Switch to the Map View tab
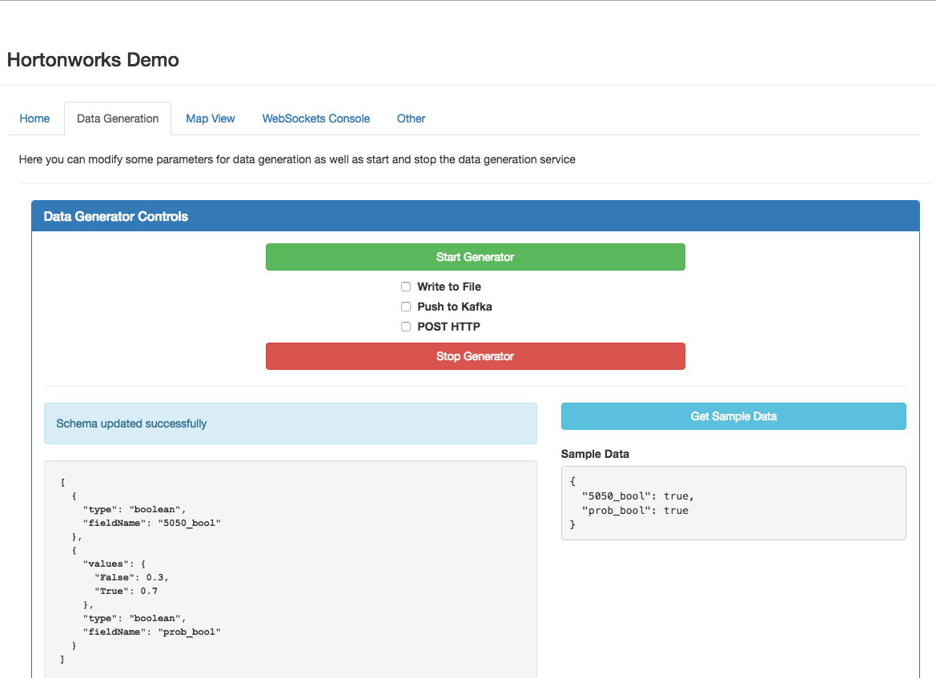936x678 pixels. click(210, 118)
